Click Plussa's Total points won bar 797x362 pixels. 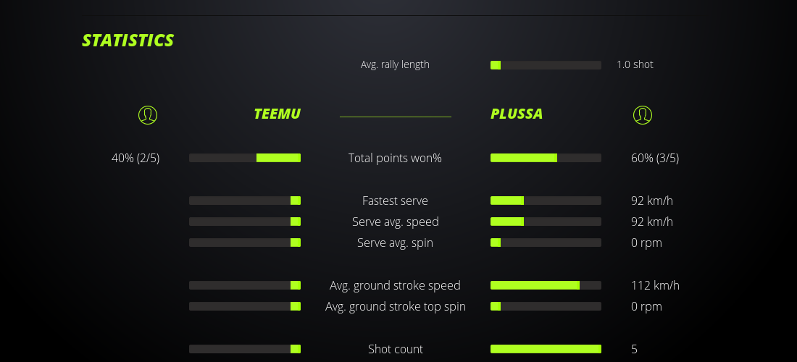[546, 158]
